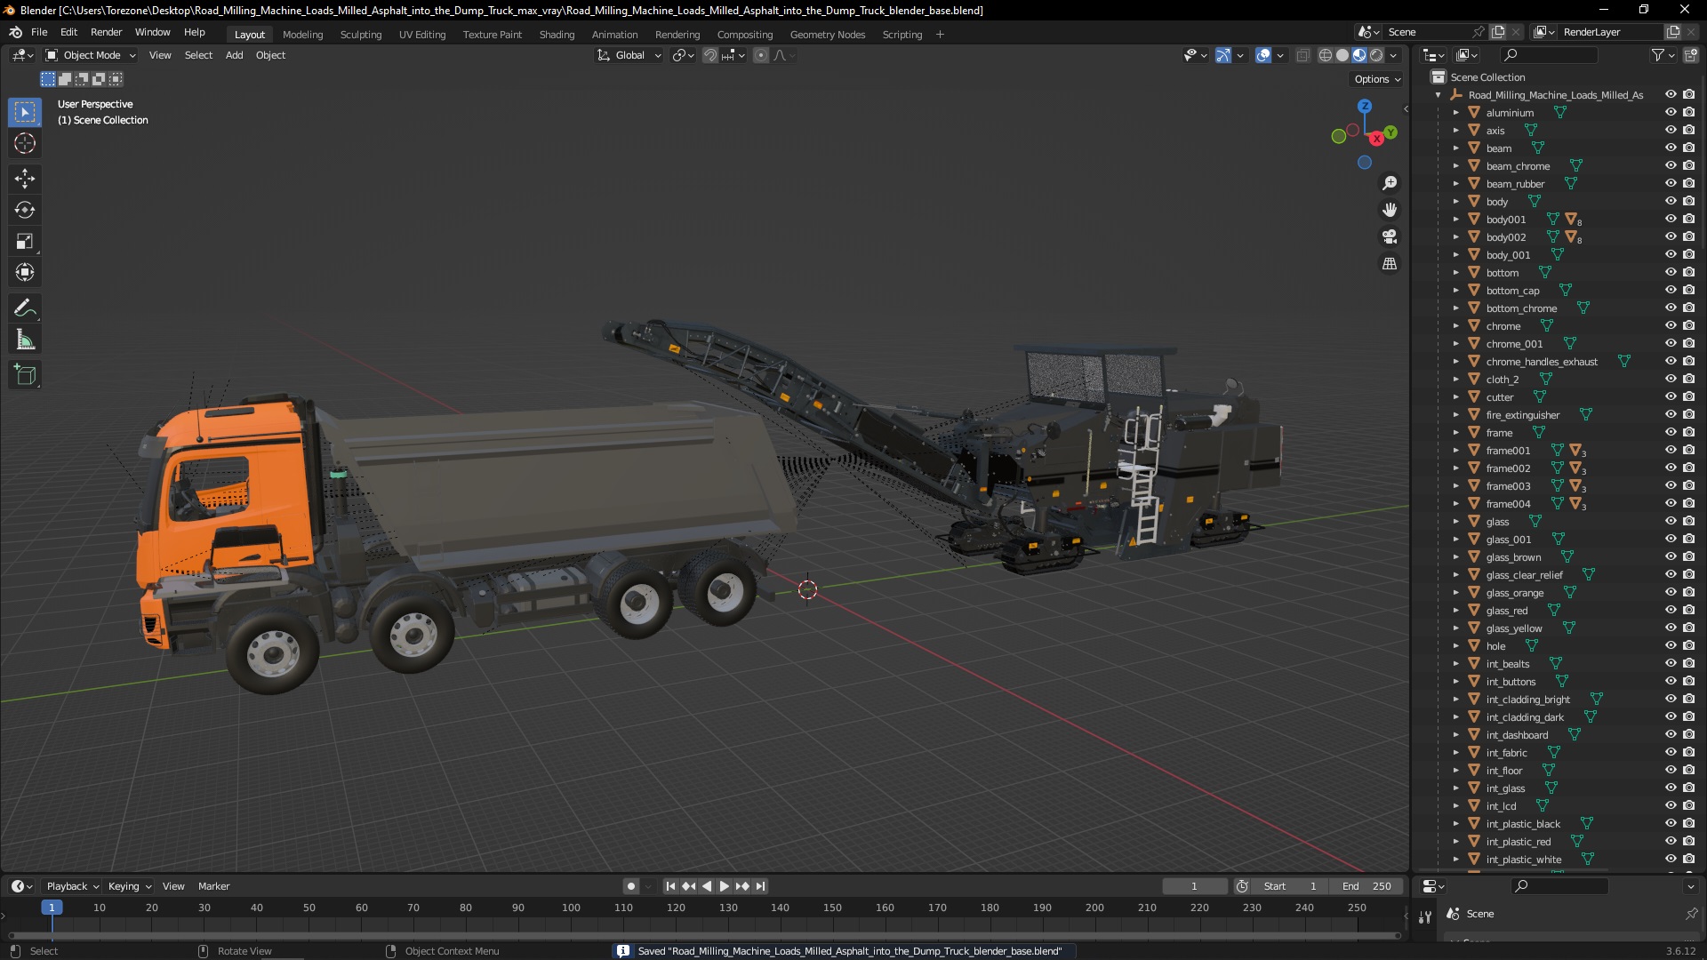The height and width of the screenshot is (960, 1707).
Task: Select the Annotate tool
Action: coord(25,308)
